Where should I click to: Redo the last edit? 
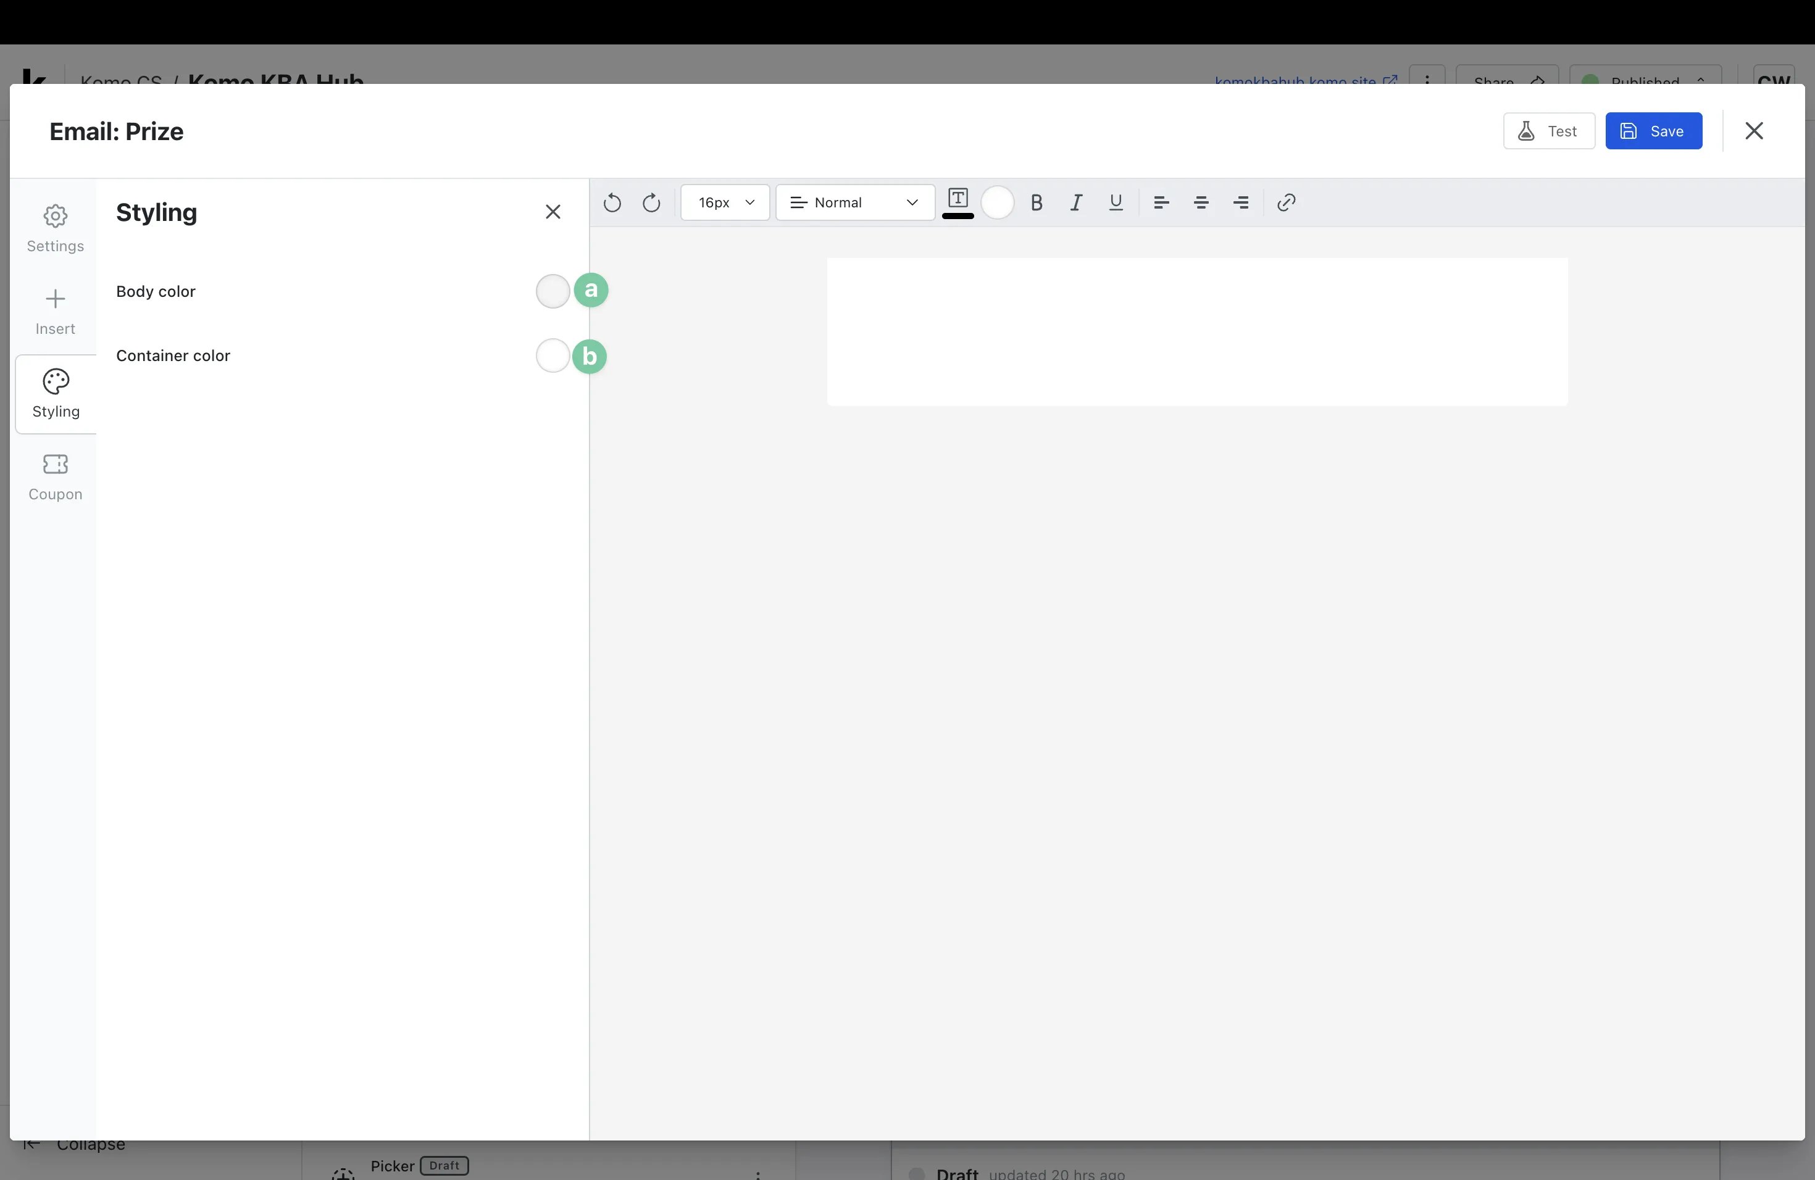651,203
